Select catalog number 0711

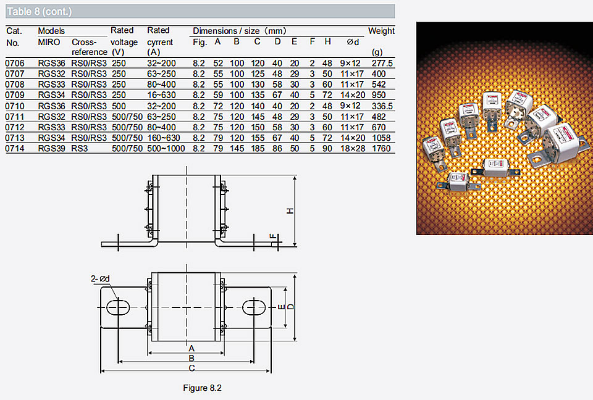coord(15,117)
